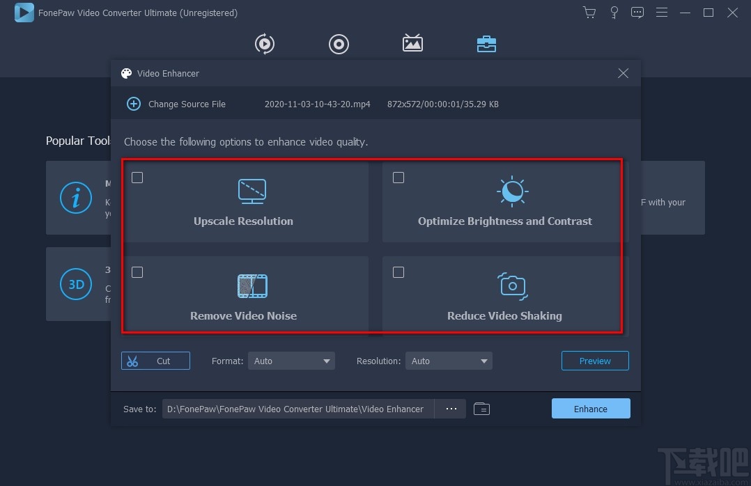Open the feedback chat icon
The image size is (751, 486).
click(637, 13)
